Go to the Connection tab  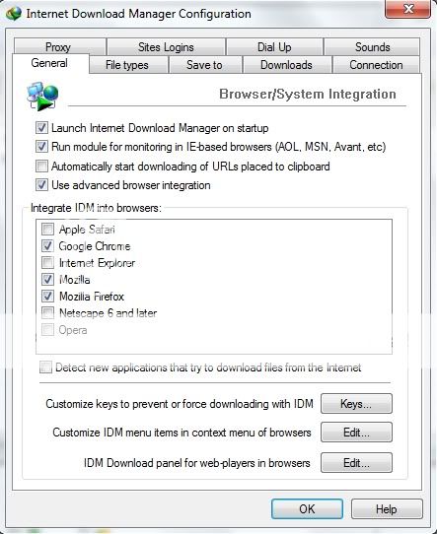[376, 65]
